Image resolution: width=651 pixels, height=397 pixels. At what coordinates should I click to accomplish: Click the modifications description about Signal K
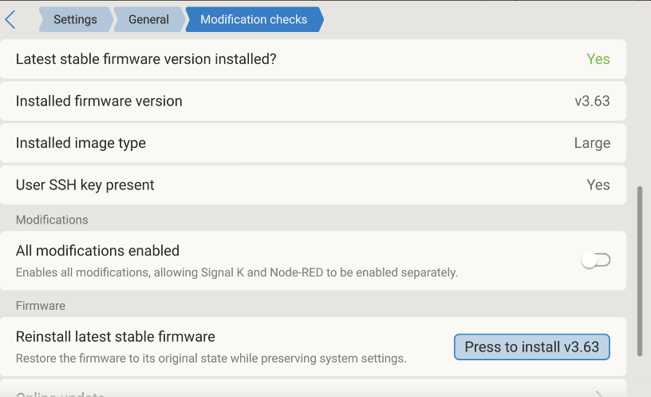237,272
